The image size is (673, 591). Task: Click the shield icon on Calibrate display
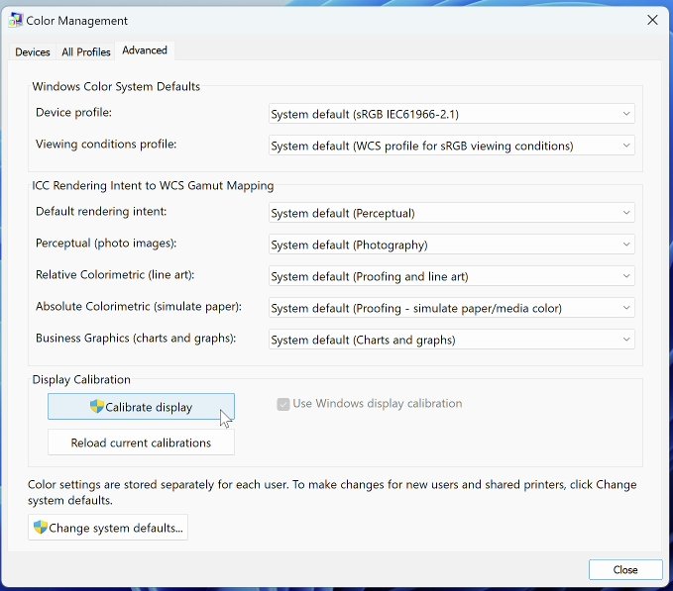pos(97,407)
